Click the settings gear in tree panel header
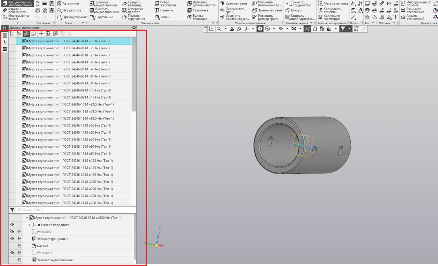438x266 pixels. click(x=134, y=28)
